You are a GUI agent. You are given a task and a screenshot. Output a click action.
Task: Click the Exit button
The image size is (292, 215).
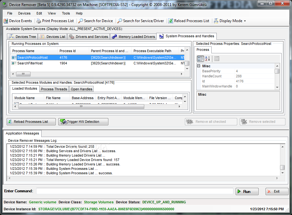pyautogui.click(x=277, y=192)
